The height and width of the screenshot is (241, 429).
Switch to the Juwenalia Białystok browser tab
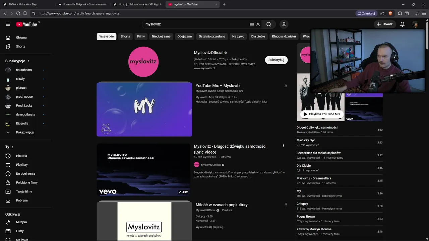click(82, 4)
